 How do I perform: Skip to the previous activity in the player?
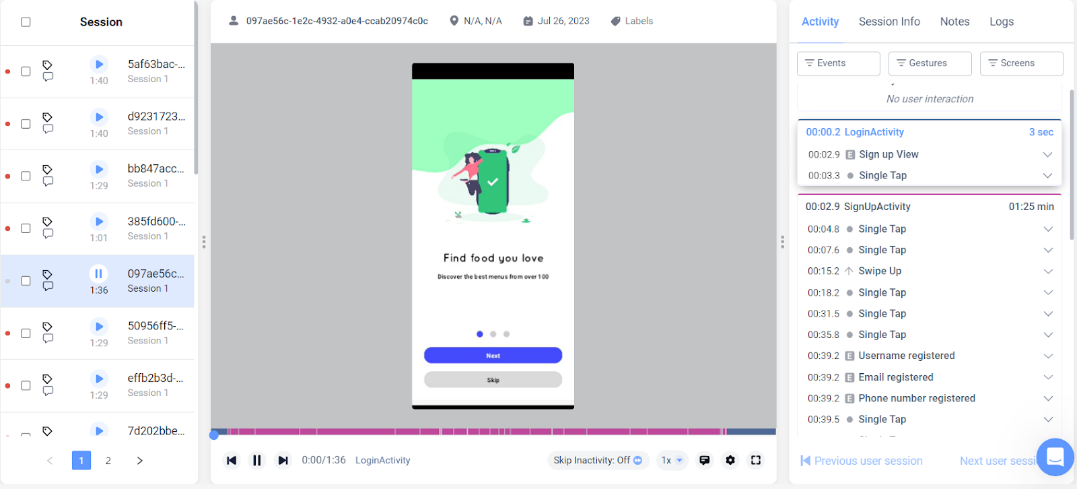232,461
